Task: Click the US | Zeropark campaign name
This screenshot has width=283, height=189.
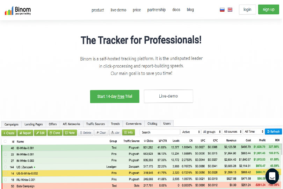Action: point(25,167)
